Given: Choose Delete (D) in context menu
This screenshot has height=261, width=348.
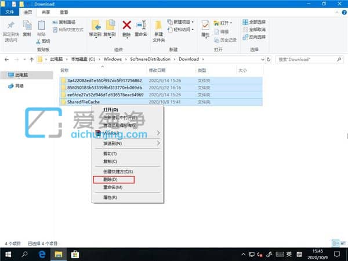Looking at the screenshot, I should point(128,180).
